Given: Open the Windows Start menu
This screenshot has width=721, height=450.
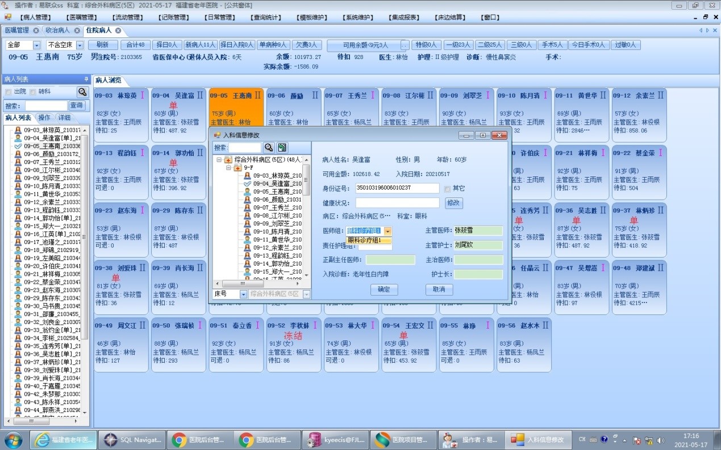Looking at the screenshot, I should 14,440.
